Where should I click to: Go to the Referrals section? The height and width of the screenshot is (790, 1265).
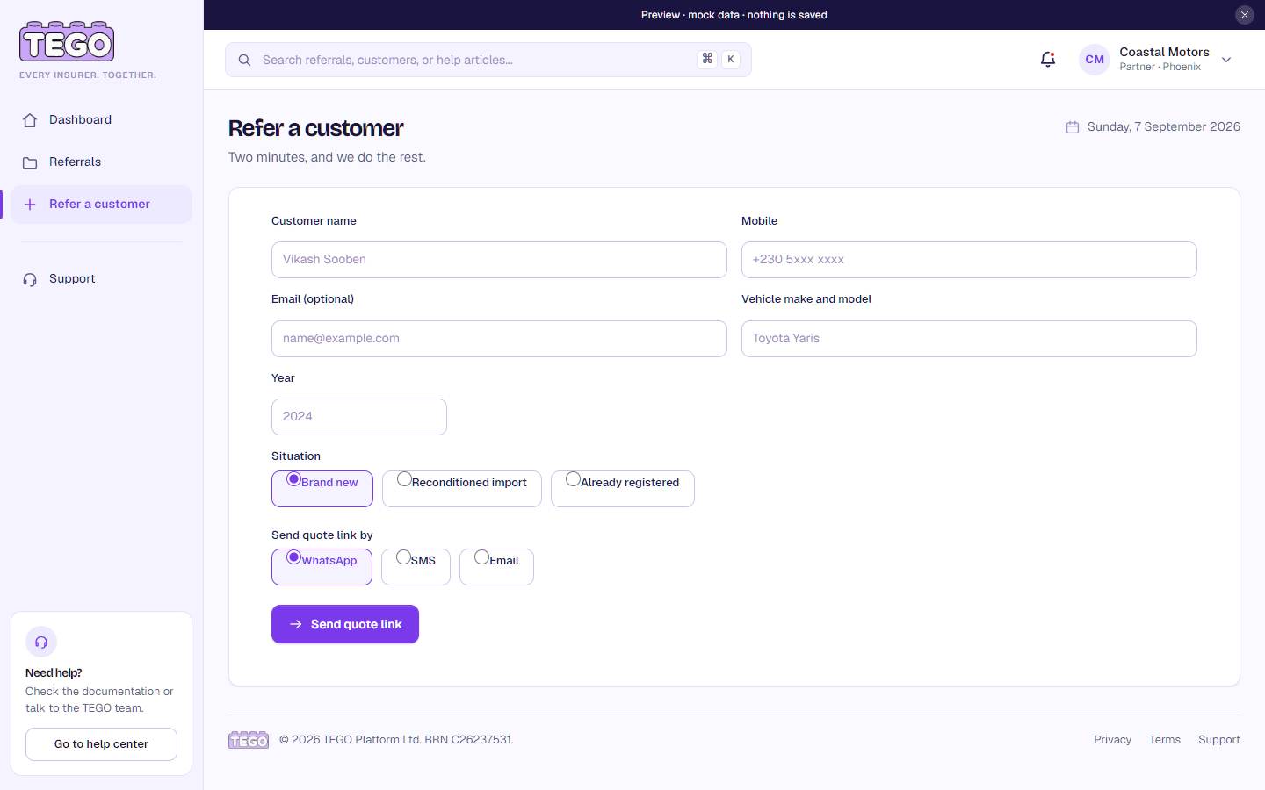(x=102, y=162)
